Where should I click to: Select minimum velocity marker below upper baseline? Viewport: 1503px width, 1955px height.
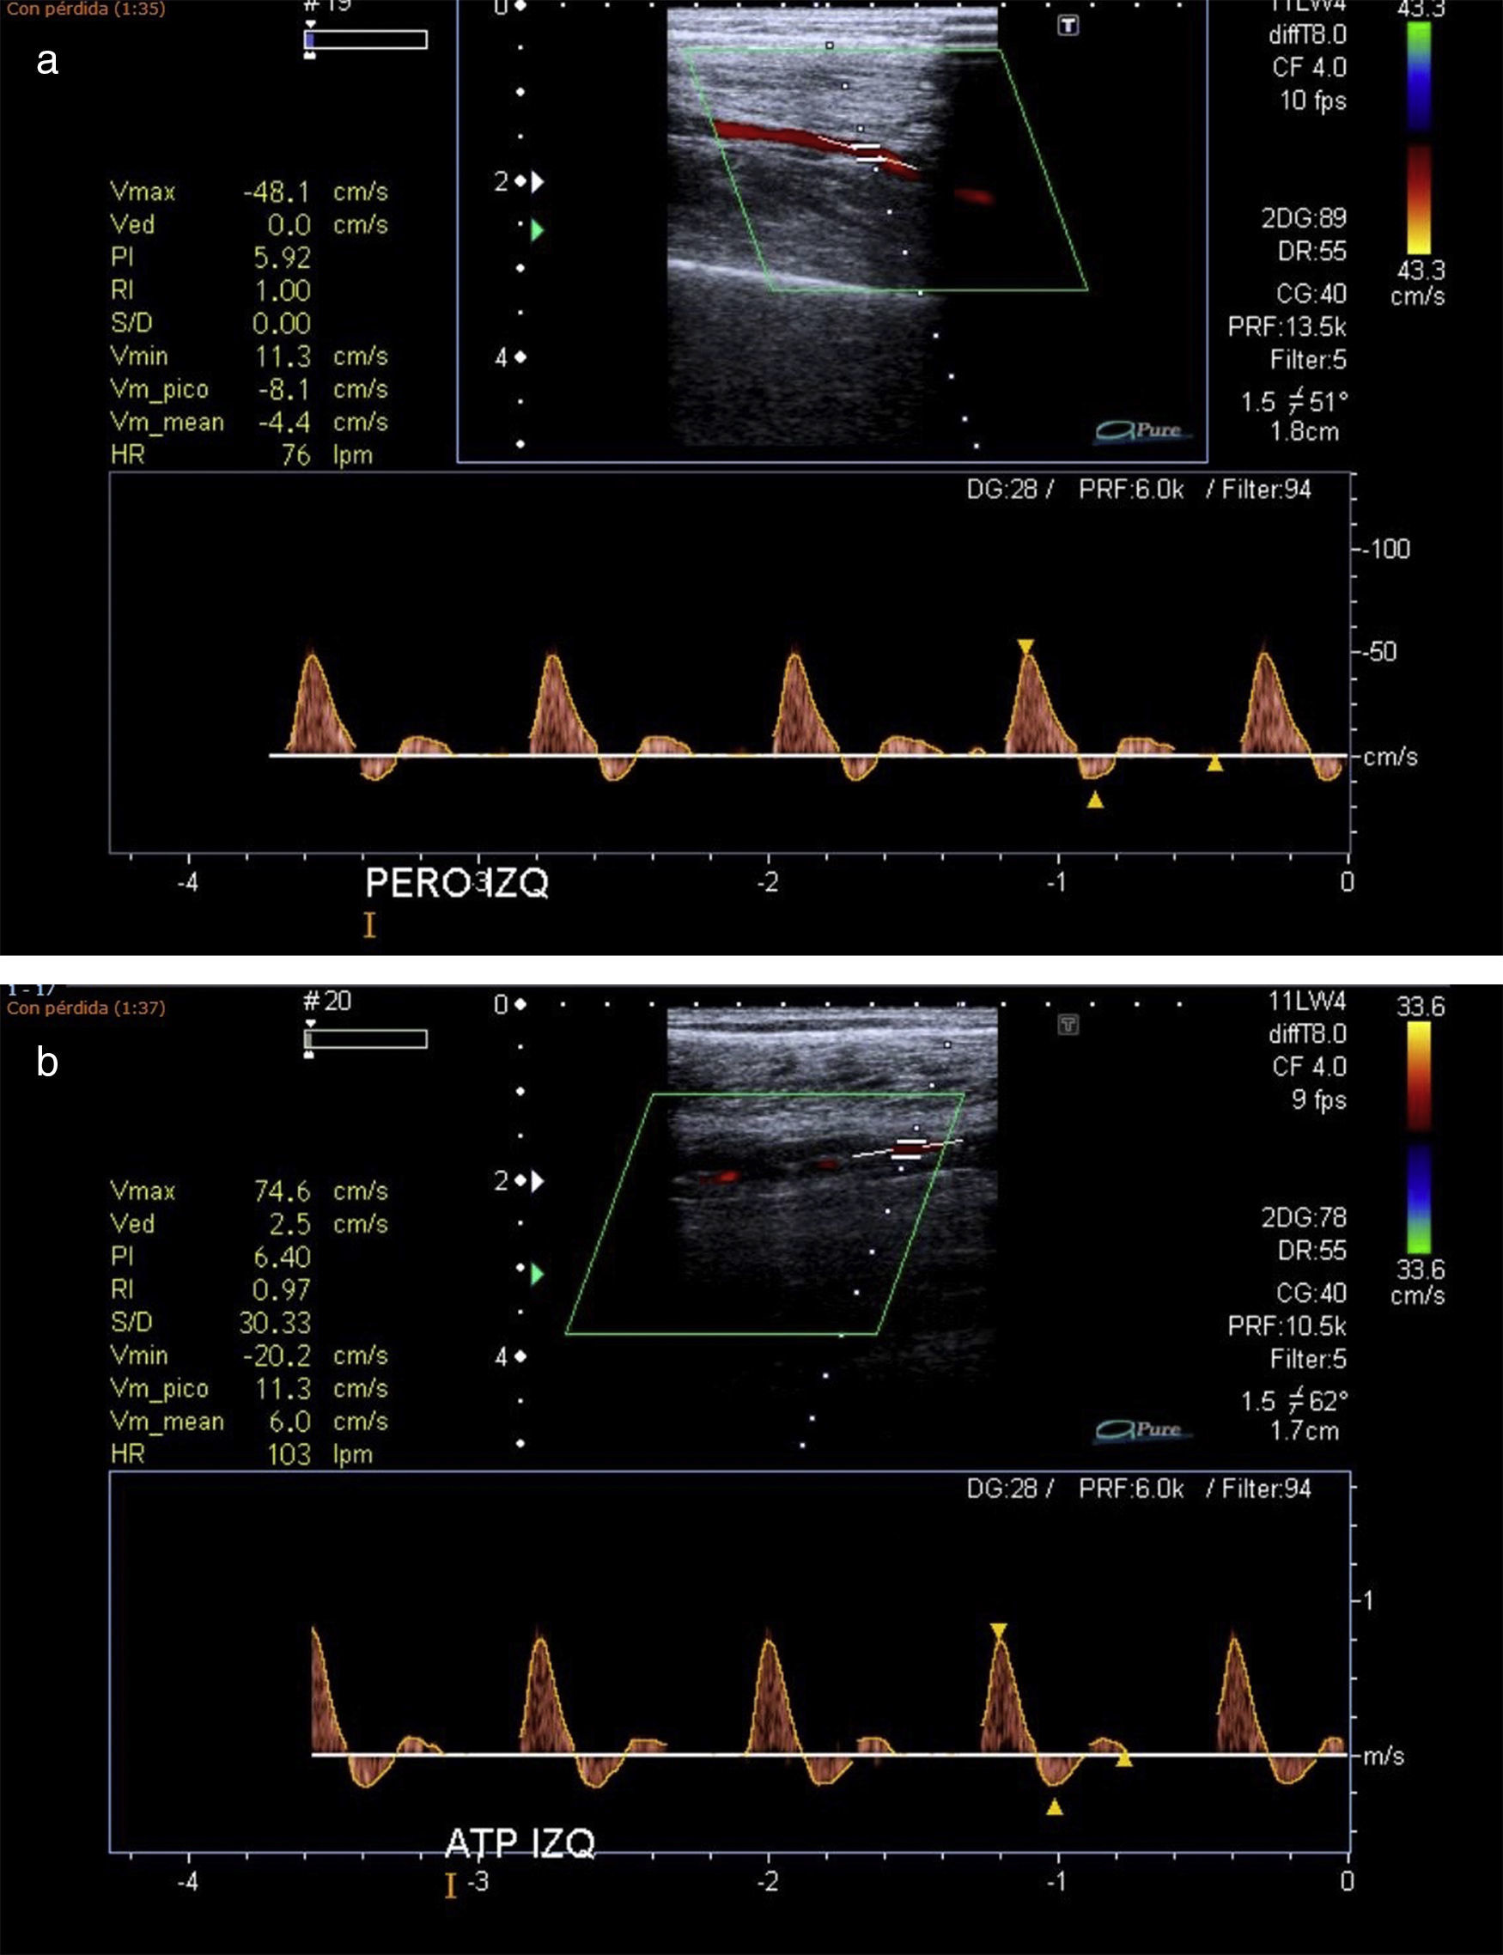click(1095, 800)
